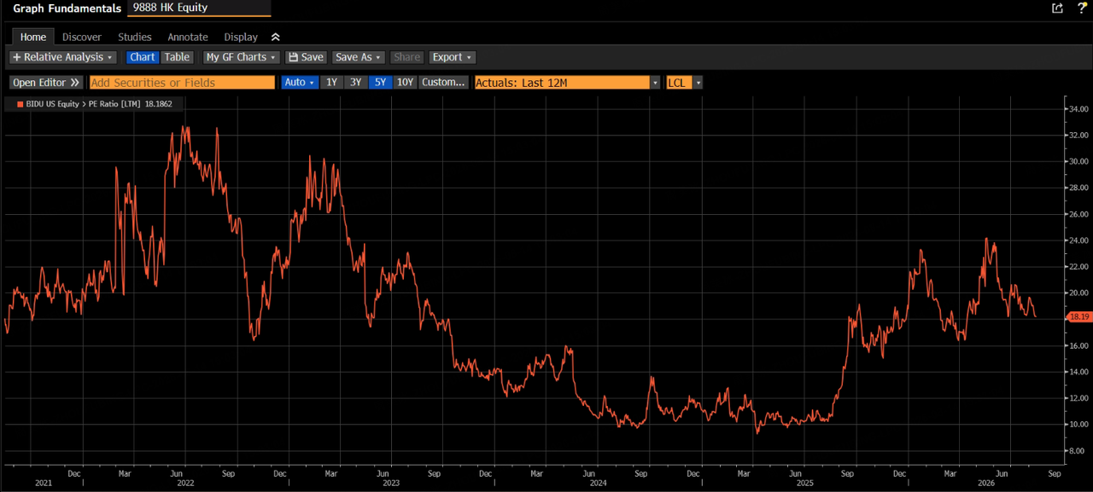
Task: Select the Annotate tab
Action: click(x=188, y=37)
